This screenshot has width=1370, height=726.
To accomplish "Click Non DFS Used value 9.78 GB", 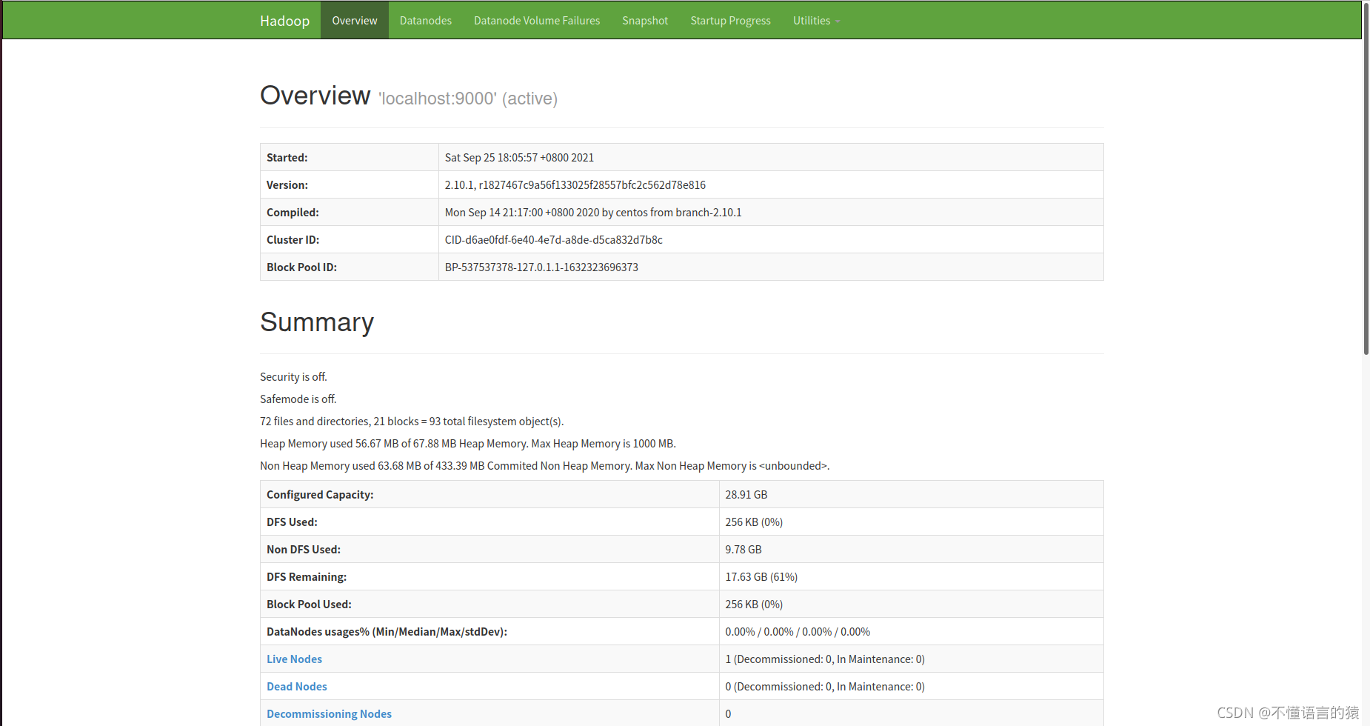I will point(743,550).
